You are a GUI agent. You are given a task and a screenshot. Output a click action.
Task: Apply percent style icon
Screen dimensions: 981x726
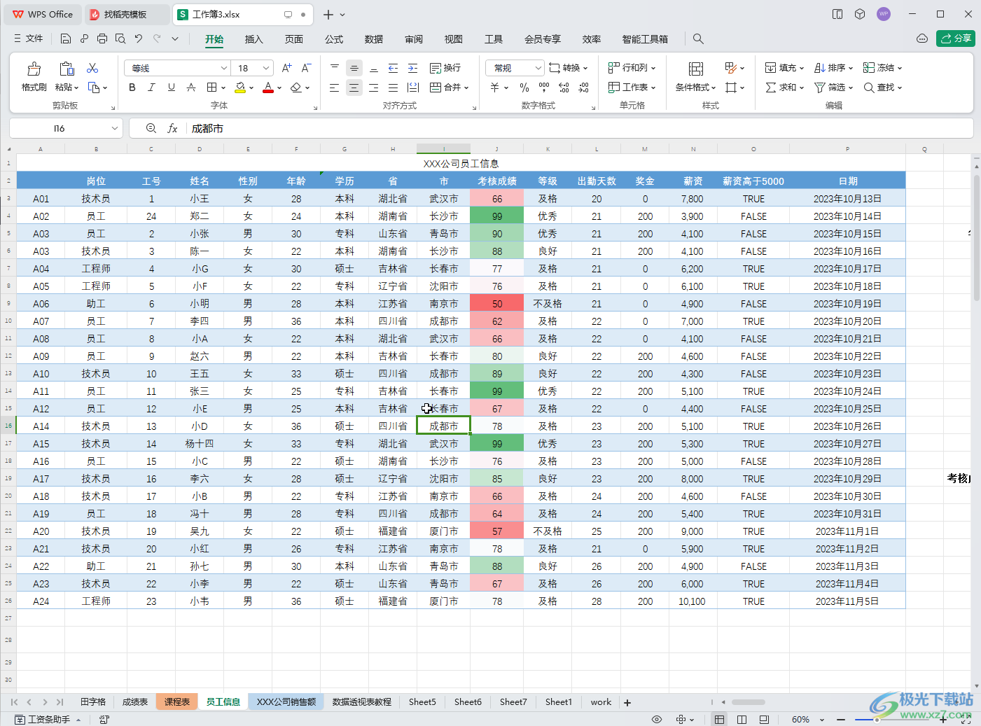[524, 88]
